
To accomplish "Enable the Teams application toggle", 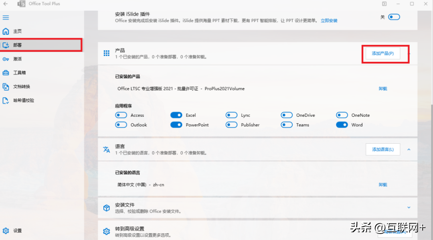I will click(x=287, y=125).
